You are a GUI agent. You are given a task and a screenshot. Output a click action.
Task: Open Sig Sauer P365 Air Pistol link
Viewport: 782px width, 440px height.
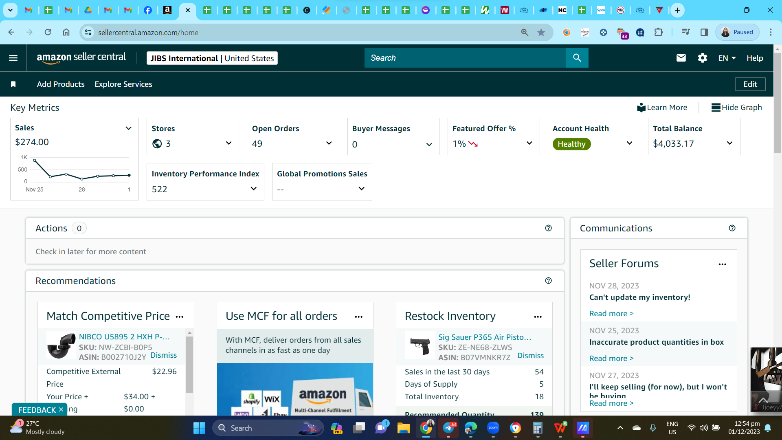click(485, 337)
